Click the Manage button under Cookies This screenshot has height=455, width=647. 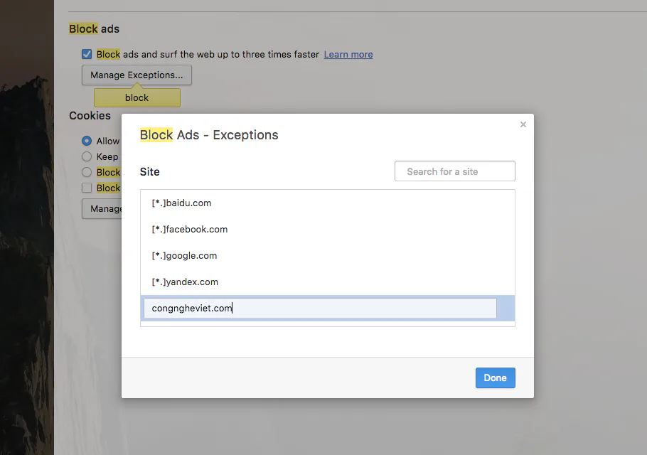tap(102, 209)
